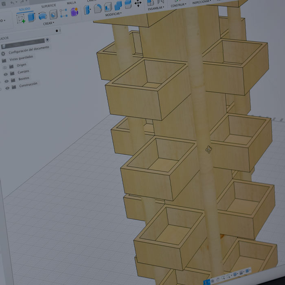Open the CREAR dropdown menu

click(x=48, y=24)
